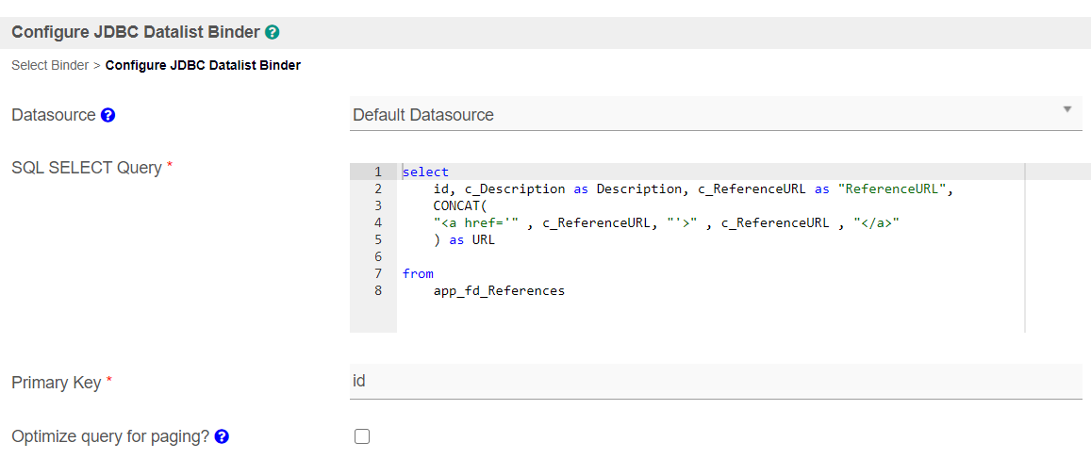Click line number 6 in editor gutter

click(378, 256)
